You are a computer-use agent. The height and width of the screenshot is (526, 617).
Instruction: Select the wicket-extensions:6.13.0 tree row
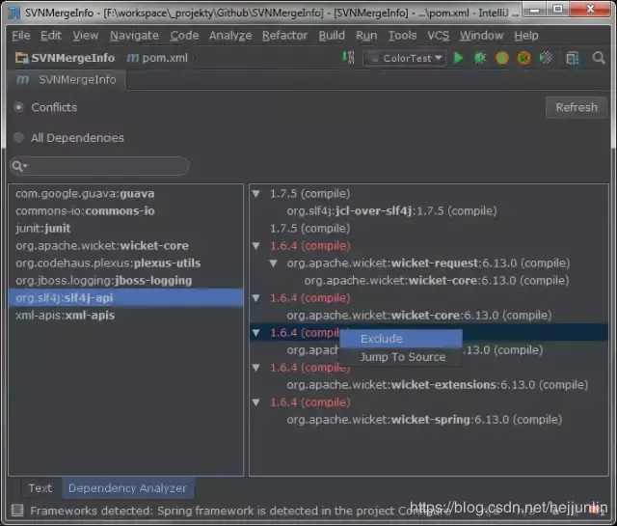[437, 385]
